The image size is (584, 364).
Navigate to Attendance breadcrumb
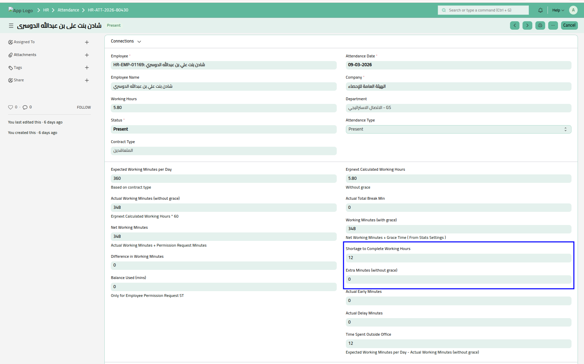pyautogui.click(x=68, y=10)
